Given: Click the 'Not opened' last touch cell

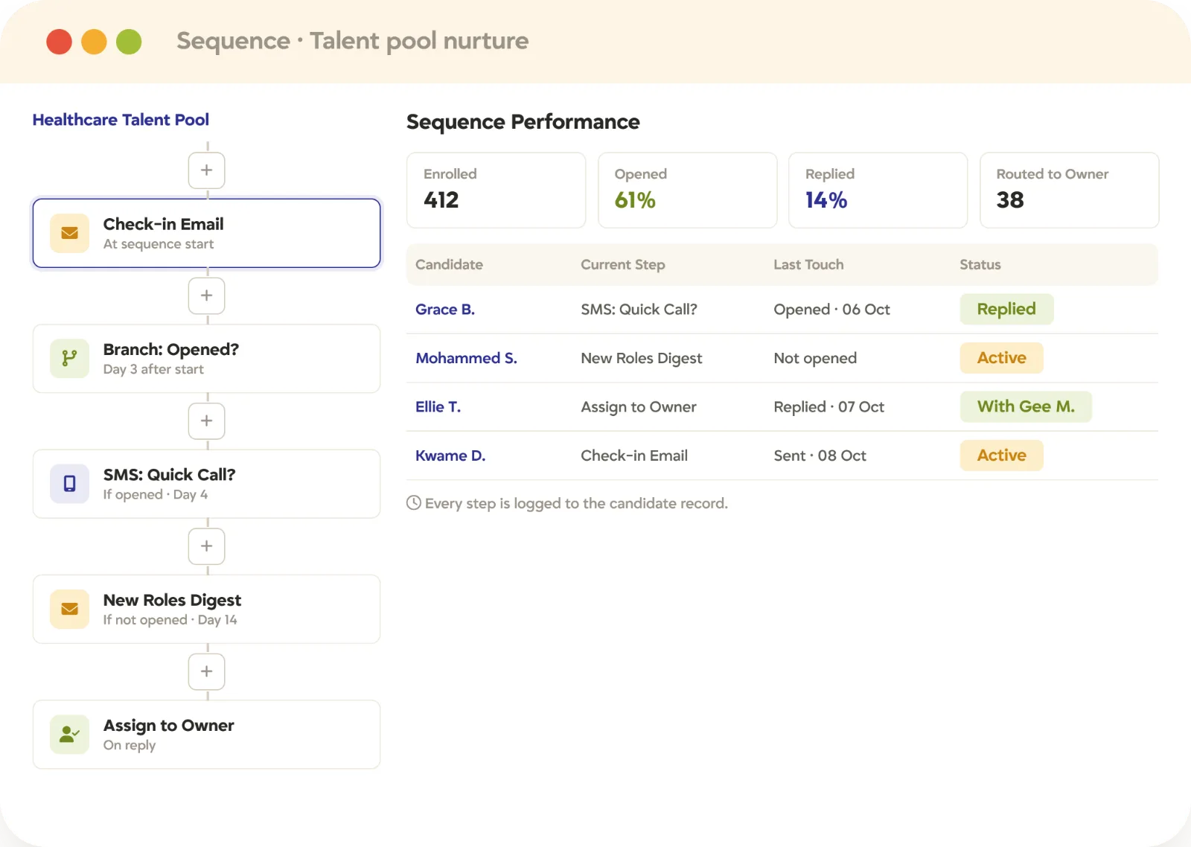Looking at the screenshot, I should 815,358.
